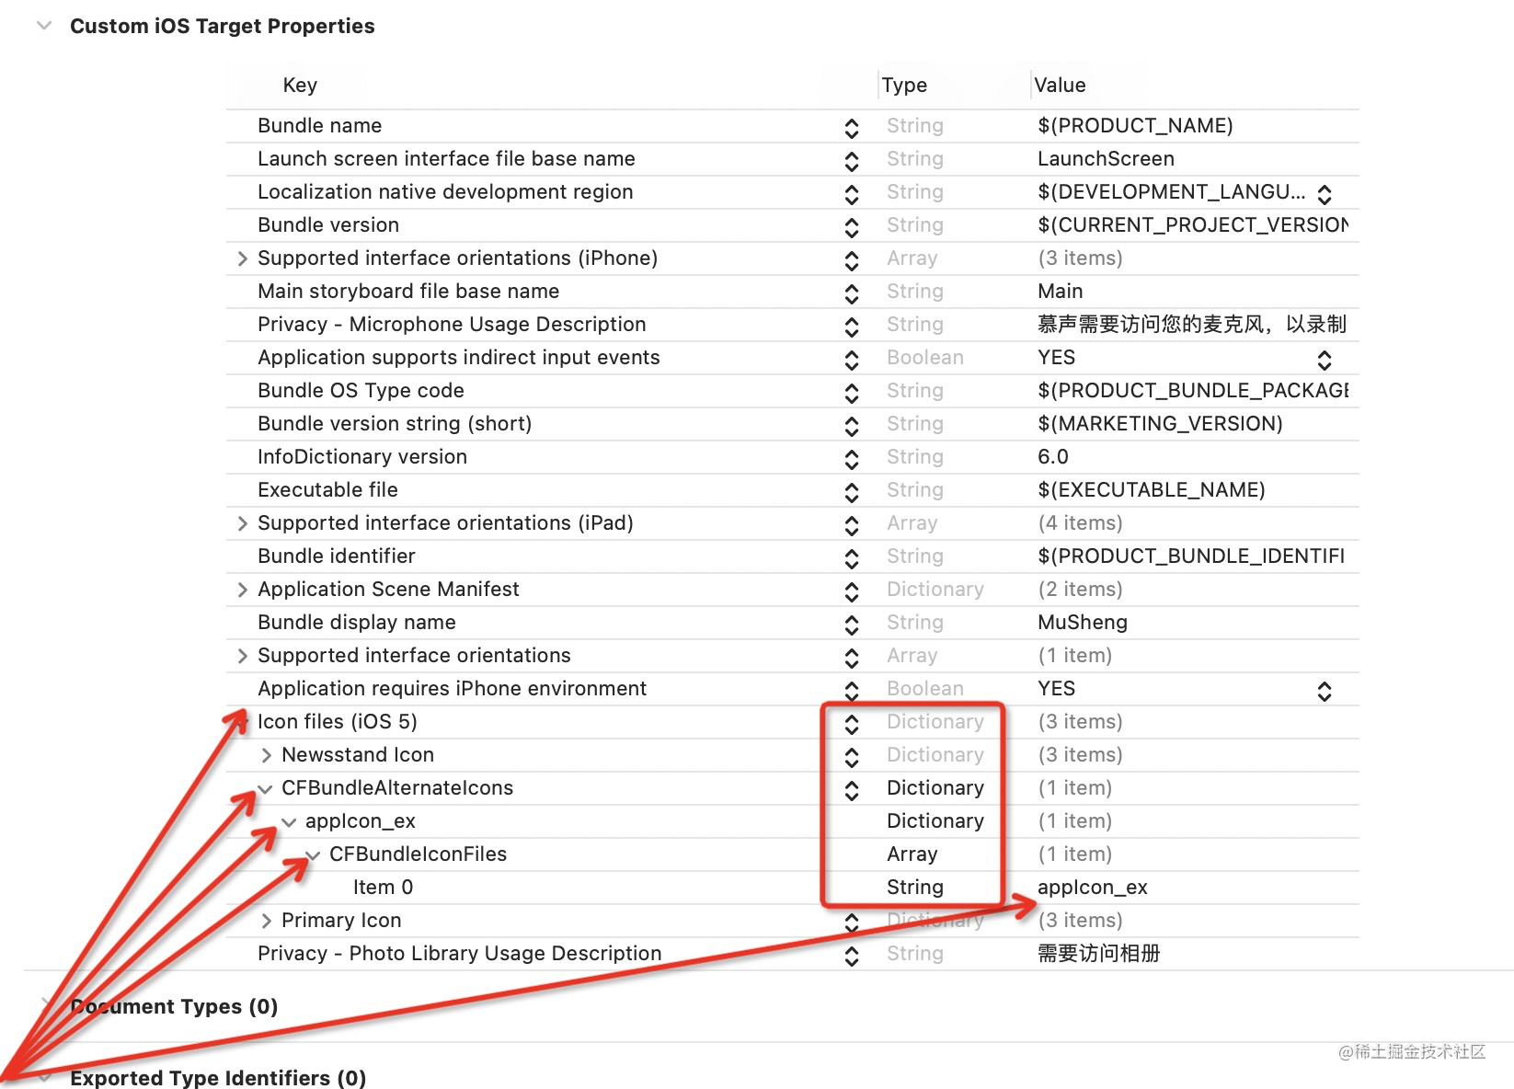Collapse the CFBundleAlternateIcons entry

266,788
